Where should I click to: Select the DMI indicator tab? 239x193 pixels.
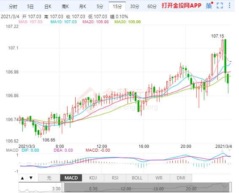181,178
